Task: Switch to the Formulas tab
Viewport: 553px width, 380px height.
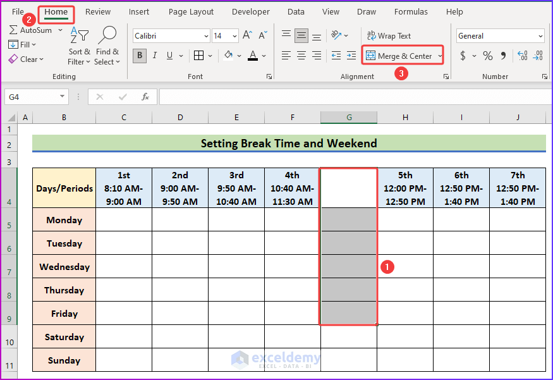Action: coord(411,11)
